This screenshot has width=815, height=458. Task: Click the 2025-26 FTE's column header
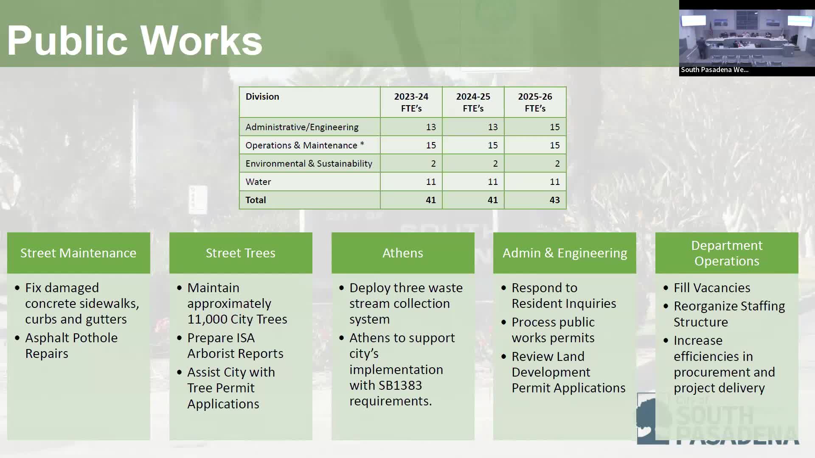pos(535,102)
